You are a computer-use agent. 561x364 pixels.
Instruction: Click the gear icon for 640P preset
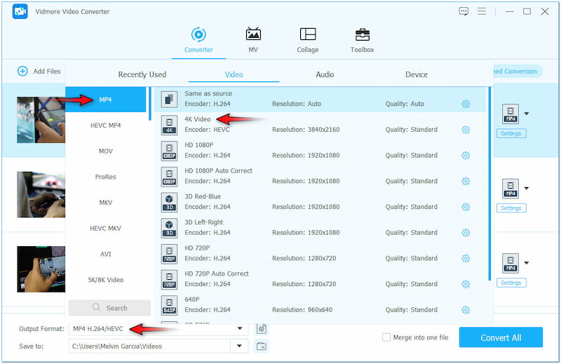tap(466, 310)
